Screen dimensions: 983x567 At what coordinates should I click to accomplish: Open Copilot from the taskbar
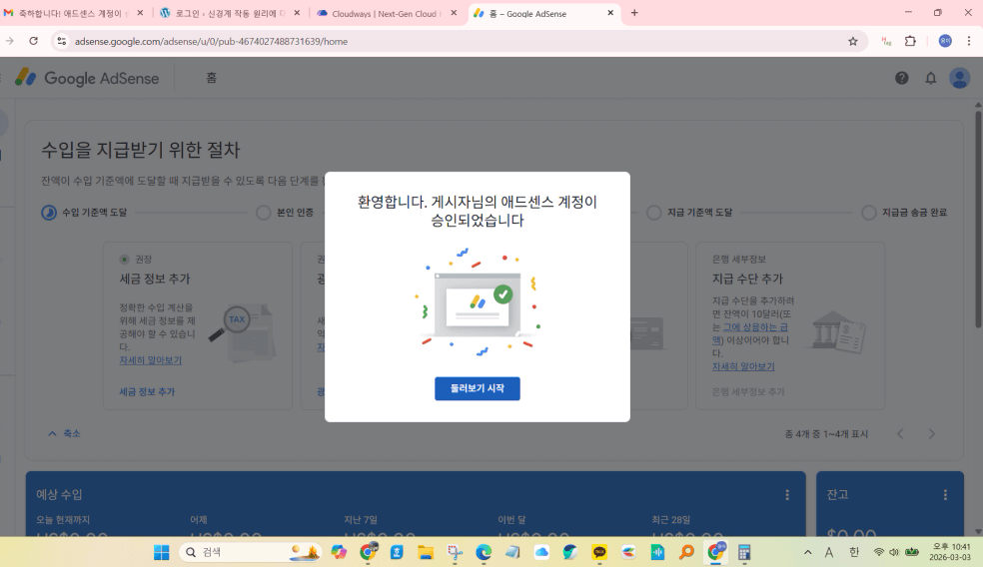coord(340,552)
